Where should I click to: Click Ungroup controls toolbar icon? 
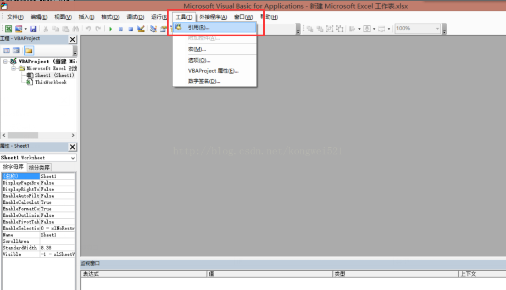(x=340, y=29)
